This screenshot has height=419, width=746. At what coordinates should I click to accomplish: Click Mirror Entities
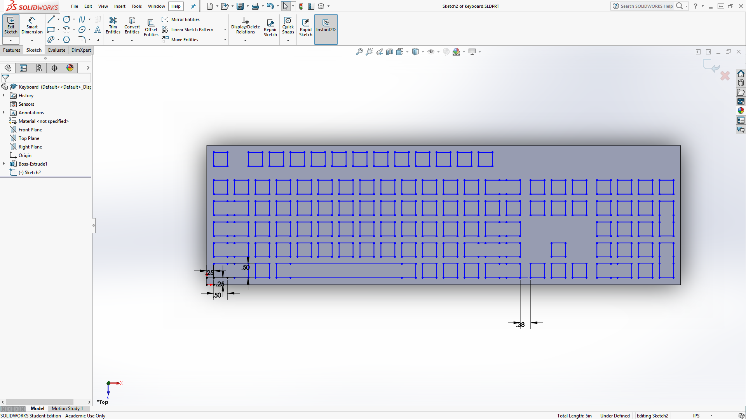(181, 19)
